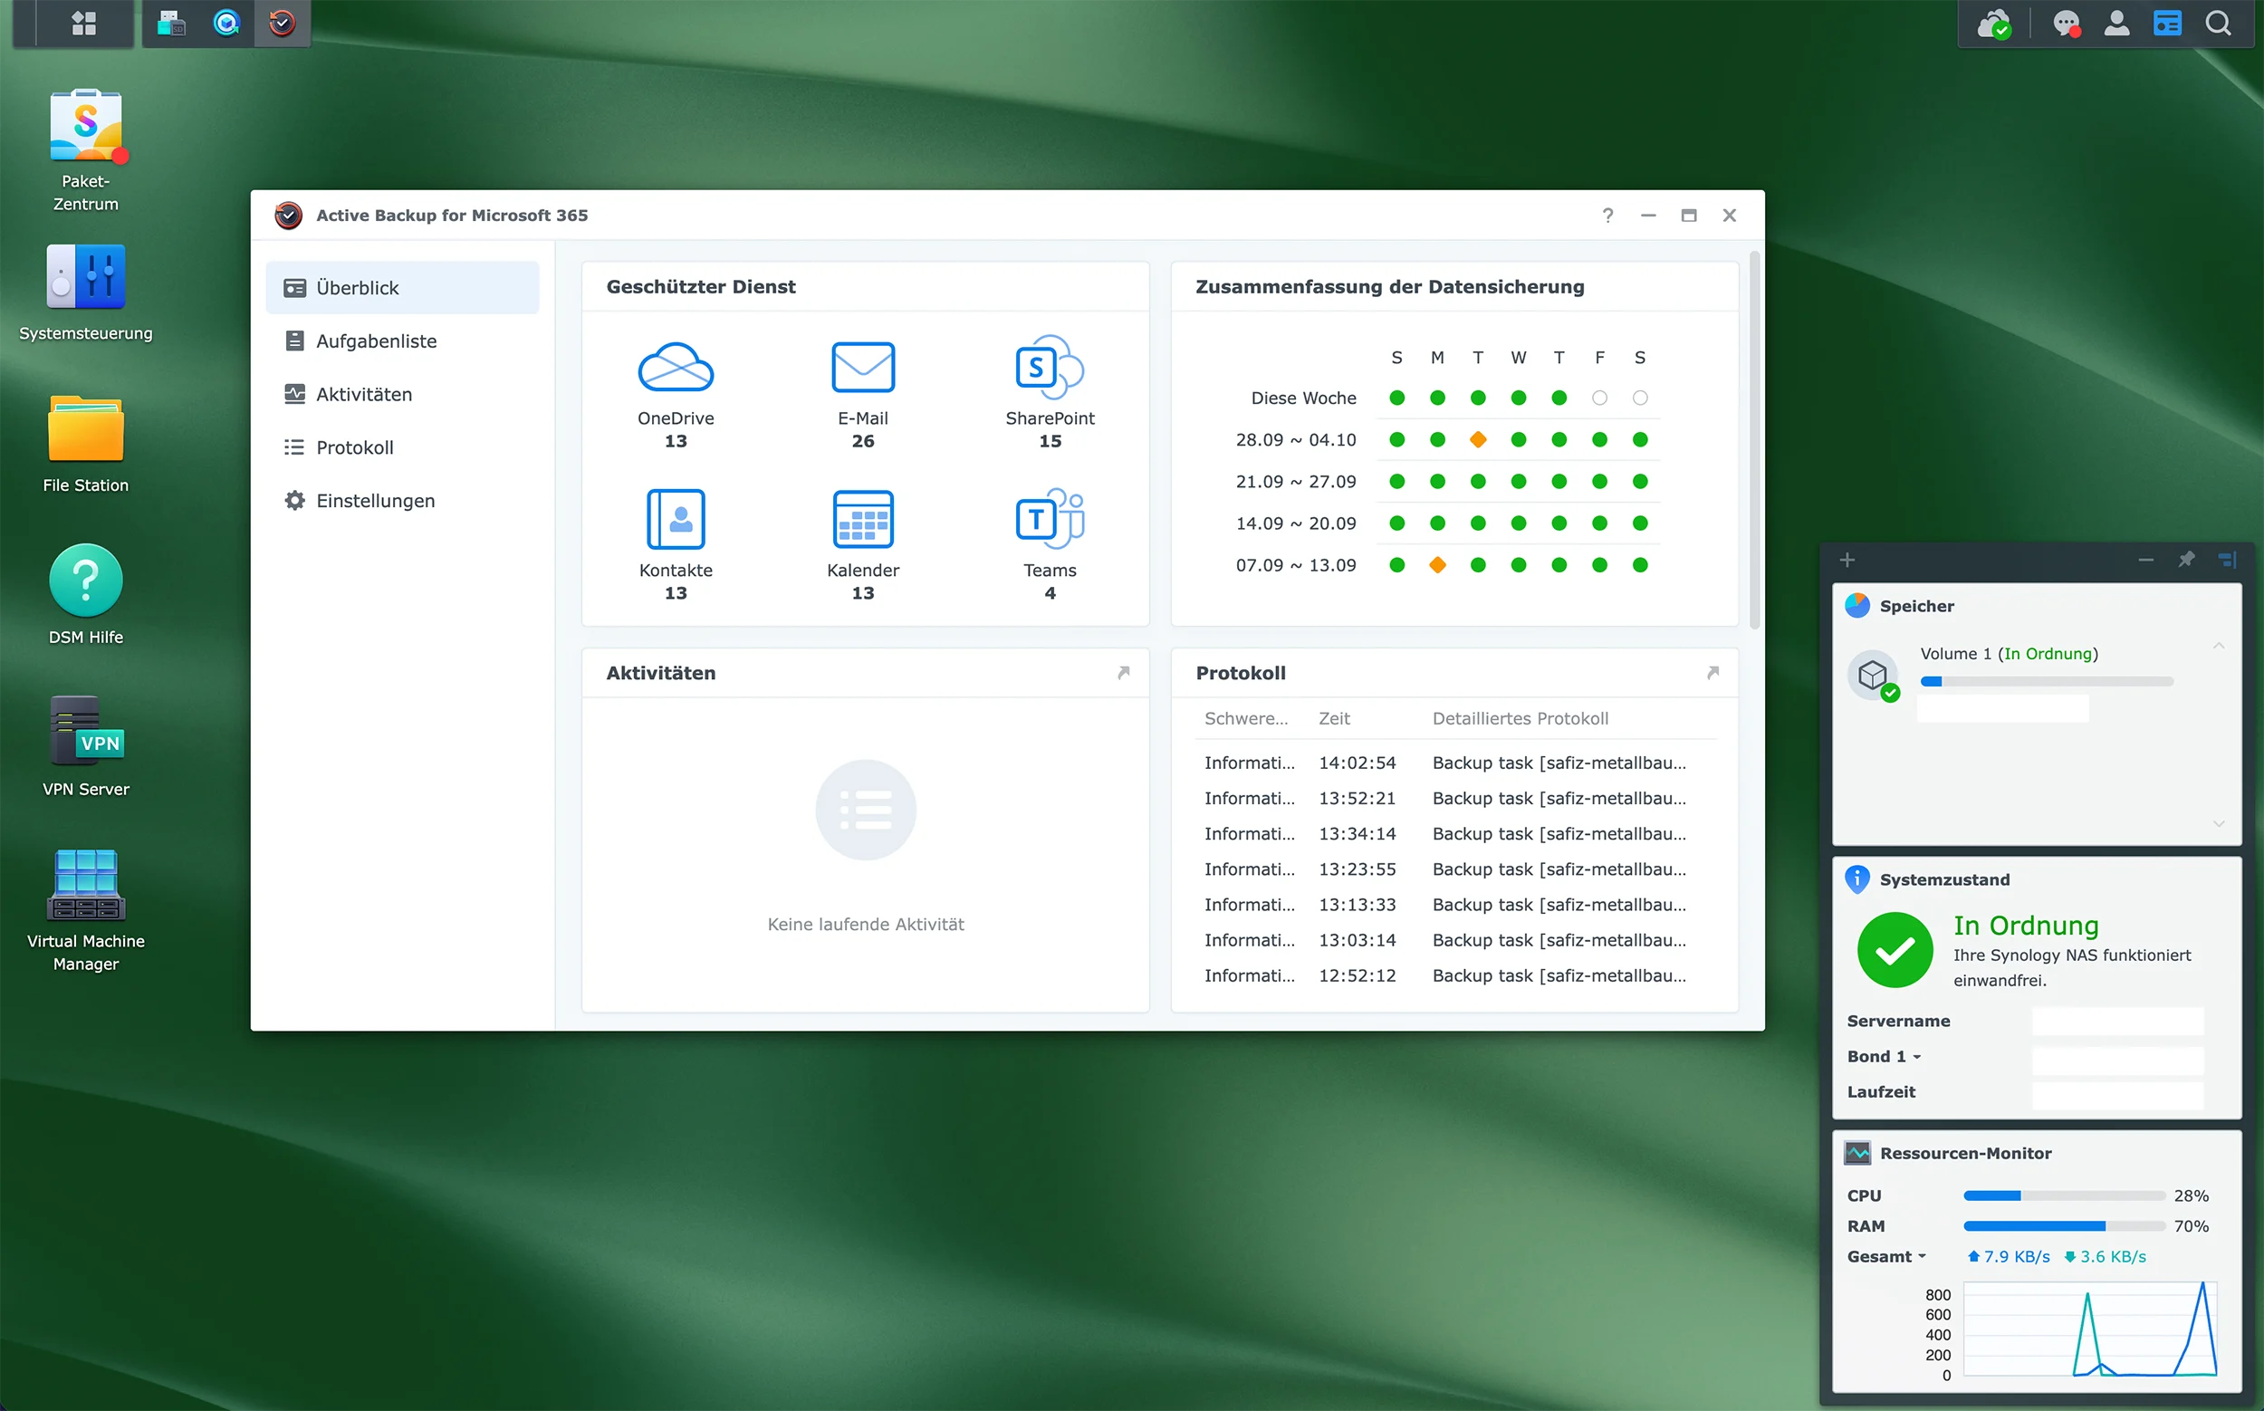
Task: Click the Volume 1 usage bar
Action: [2047, 682]
